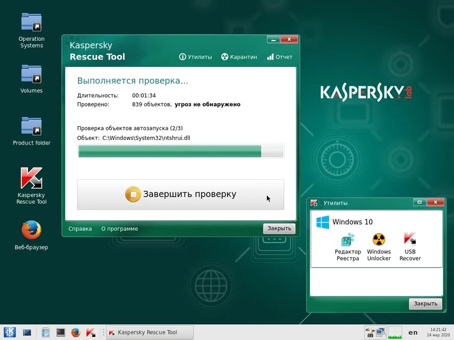Click Завершить проверку to stop the scan
This screenshot has width=454, height=340.
[181, 194]
